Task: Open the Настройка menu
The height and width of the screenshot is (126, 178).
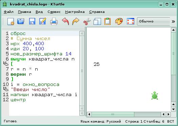Action: pyautogui.click(x=75, y=12)
